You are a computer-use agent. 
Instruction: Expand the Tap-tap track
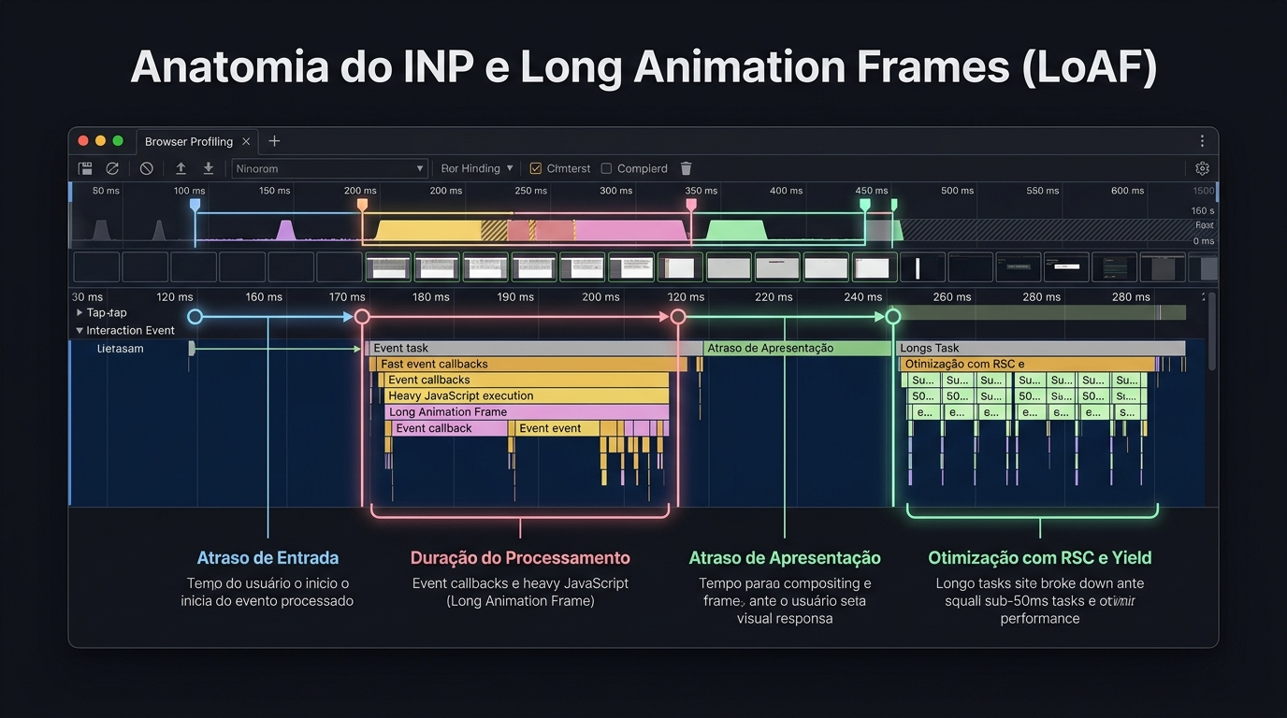pyautogui.click(x=80, y=312)
